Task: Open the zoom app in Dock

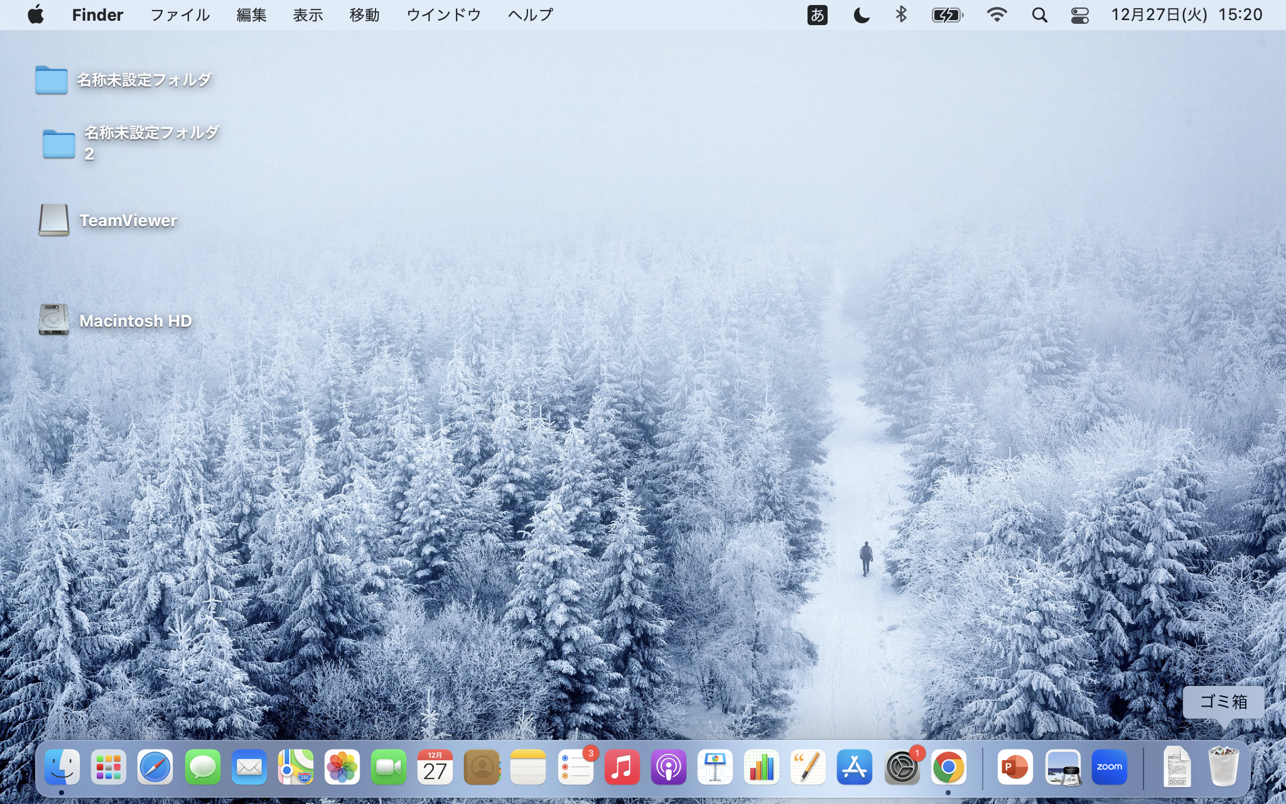Action: click(1109, 767)
